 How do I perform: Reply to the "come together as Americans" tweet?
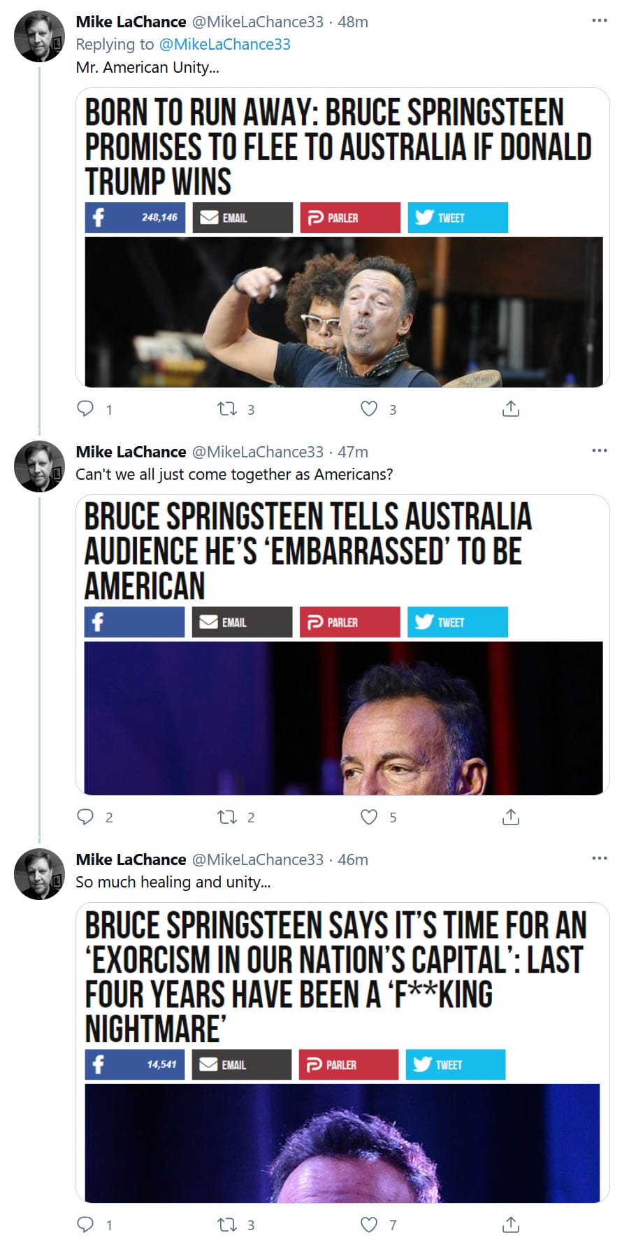click(x=85, y=816)
